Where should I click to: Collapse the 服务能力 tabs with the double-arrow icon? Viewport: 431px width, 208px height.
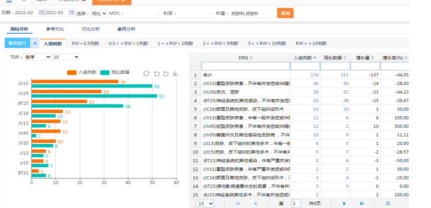[35, 43]
